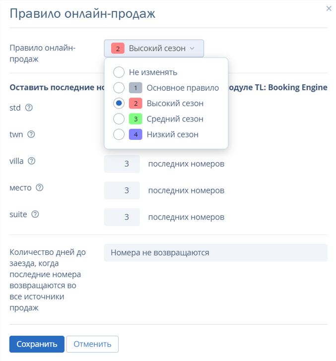Collapse the Высокий сезон rule dropdown
The height and width of the screenshot is (361, 336).
point(154,49)
